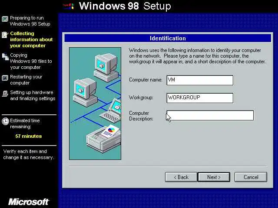Click 'Restarting your computer' step text

pyautogui.click(x=26, y=80)
